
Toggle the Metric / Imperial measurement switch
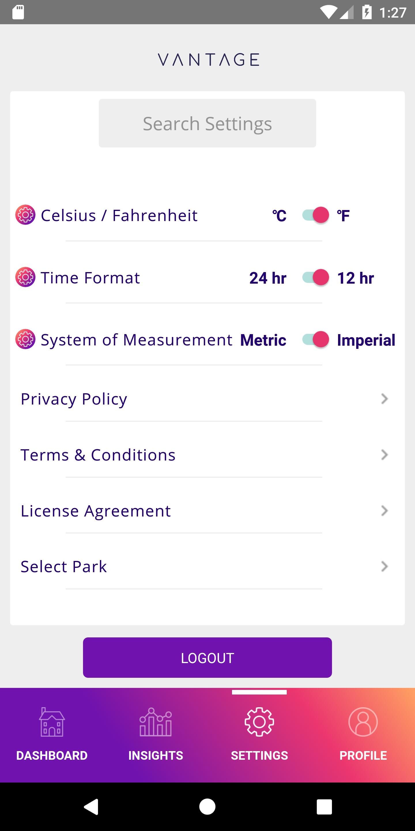316,339
